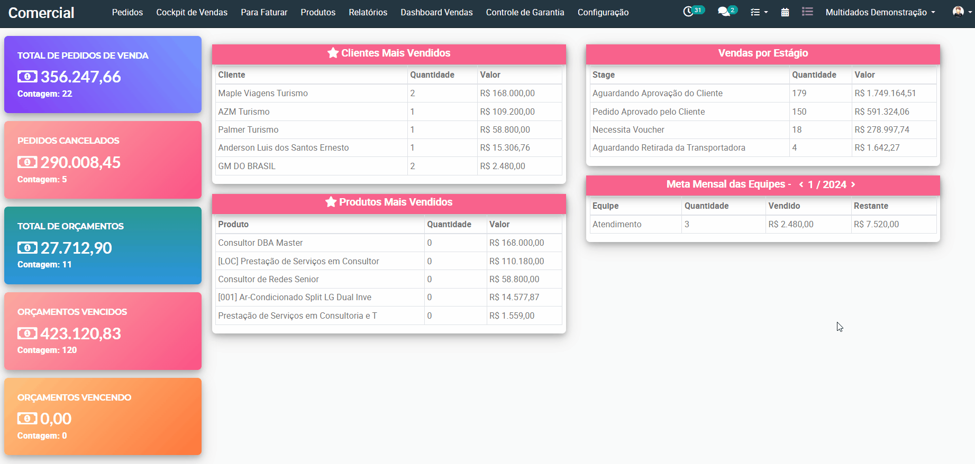Select the Necessita Voucher stage row
Image resolution: width=975 pixels, height=464 pixels.
[x=628, y=129]
